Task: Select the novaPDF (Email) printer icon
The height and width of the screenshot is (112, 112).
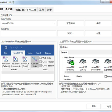Action: click(x=83, y=61)
